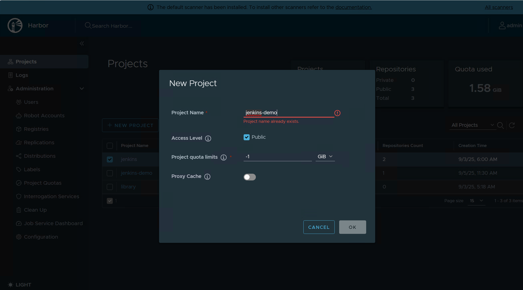Screen dimensions: 523x290
Task: Click the refresh projects icon
Action: point(512,125)
